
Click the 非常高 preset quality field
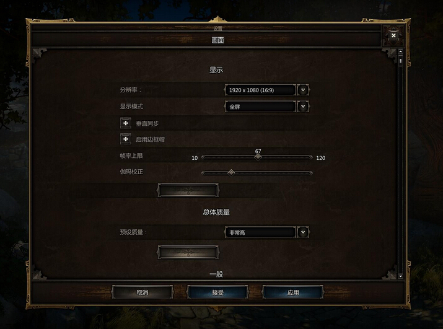(x=260, y=232)
